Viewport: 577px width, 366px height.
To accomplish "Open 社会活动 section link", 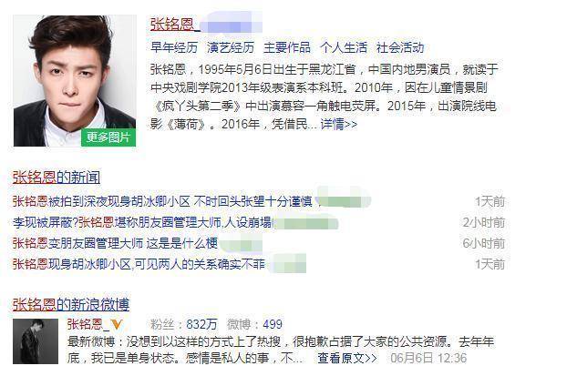I will pos(400,47).
